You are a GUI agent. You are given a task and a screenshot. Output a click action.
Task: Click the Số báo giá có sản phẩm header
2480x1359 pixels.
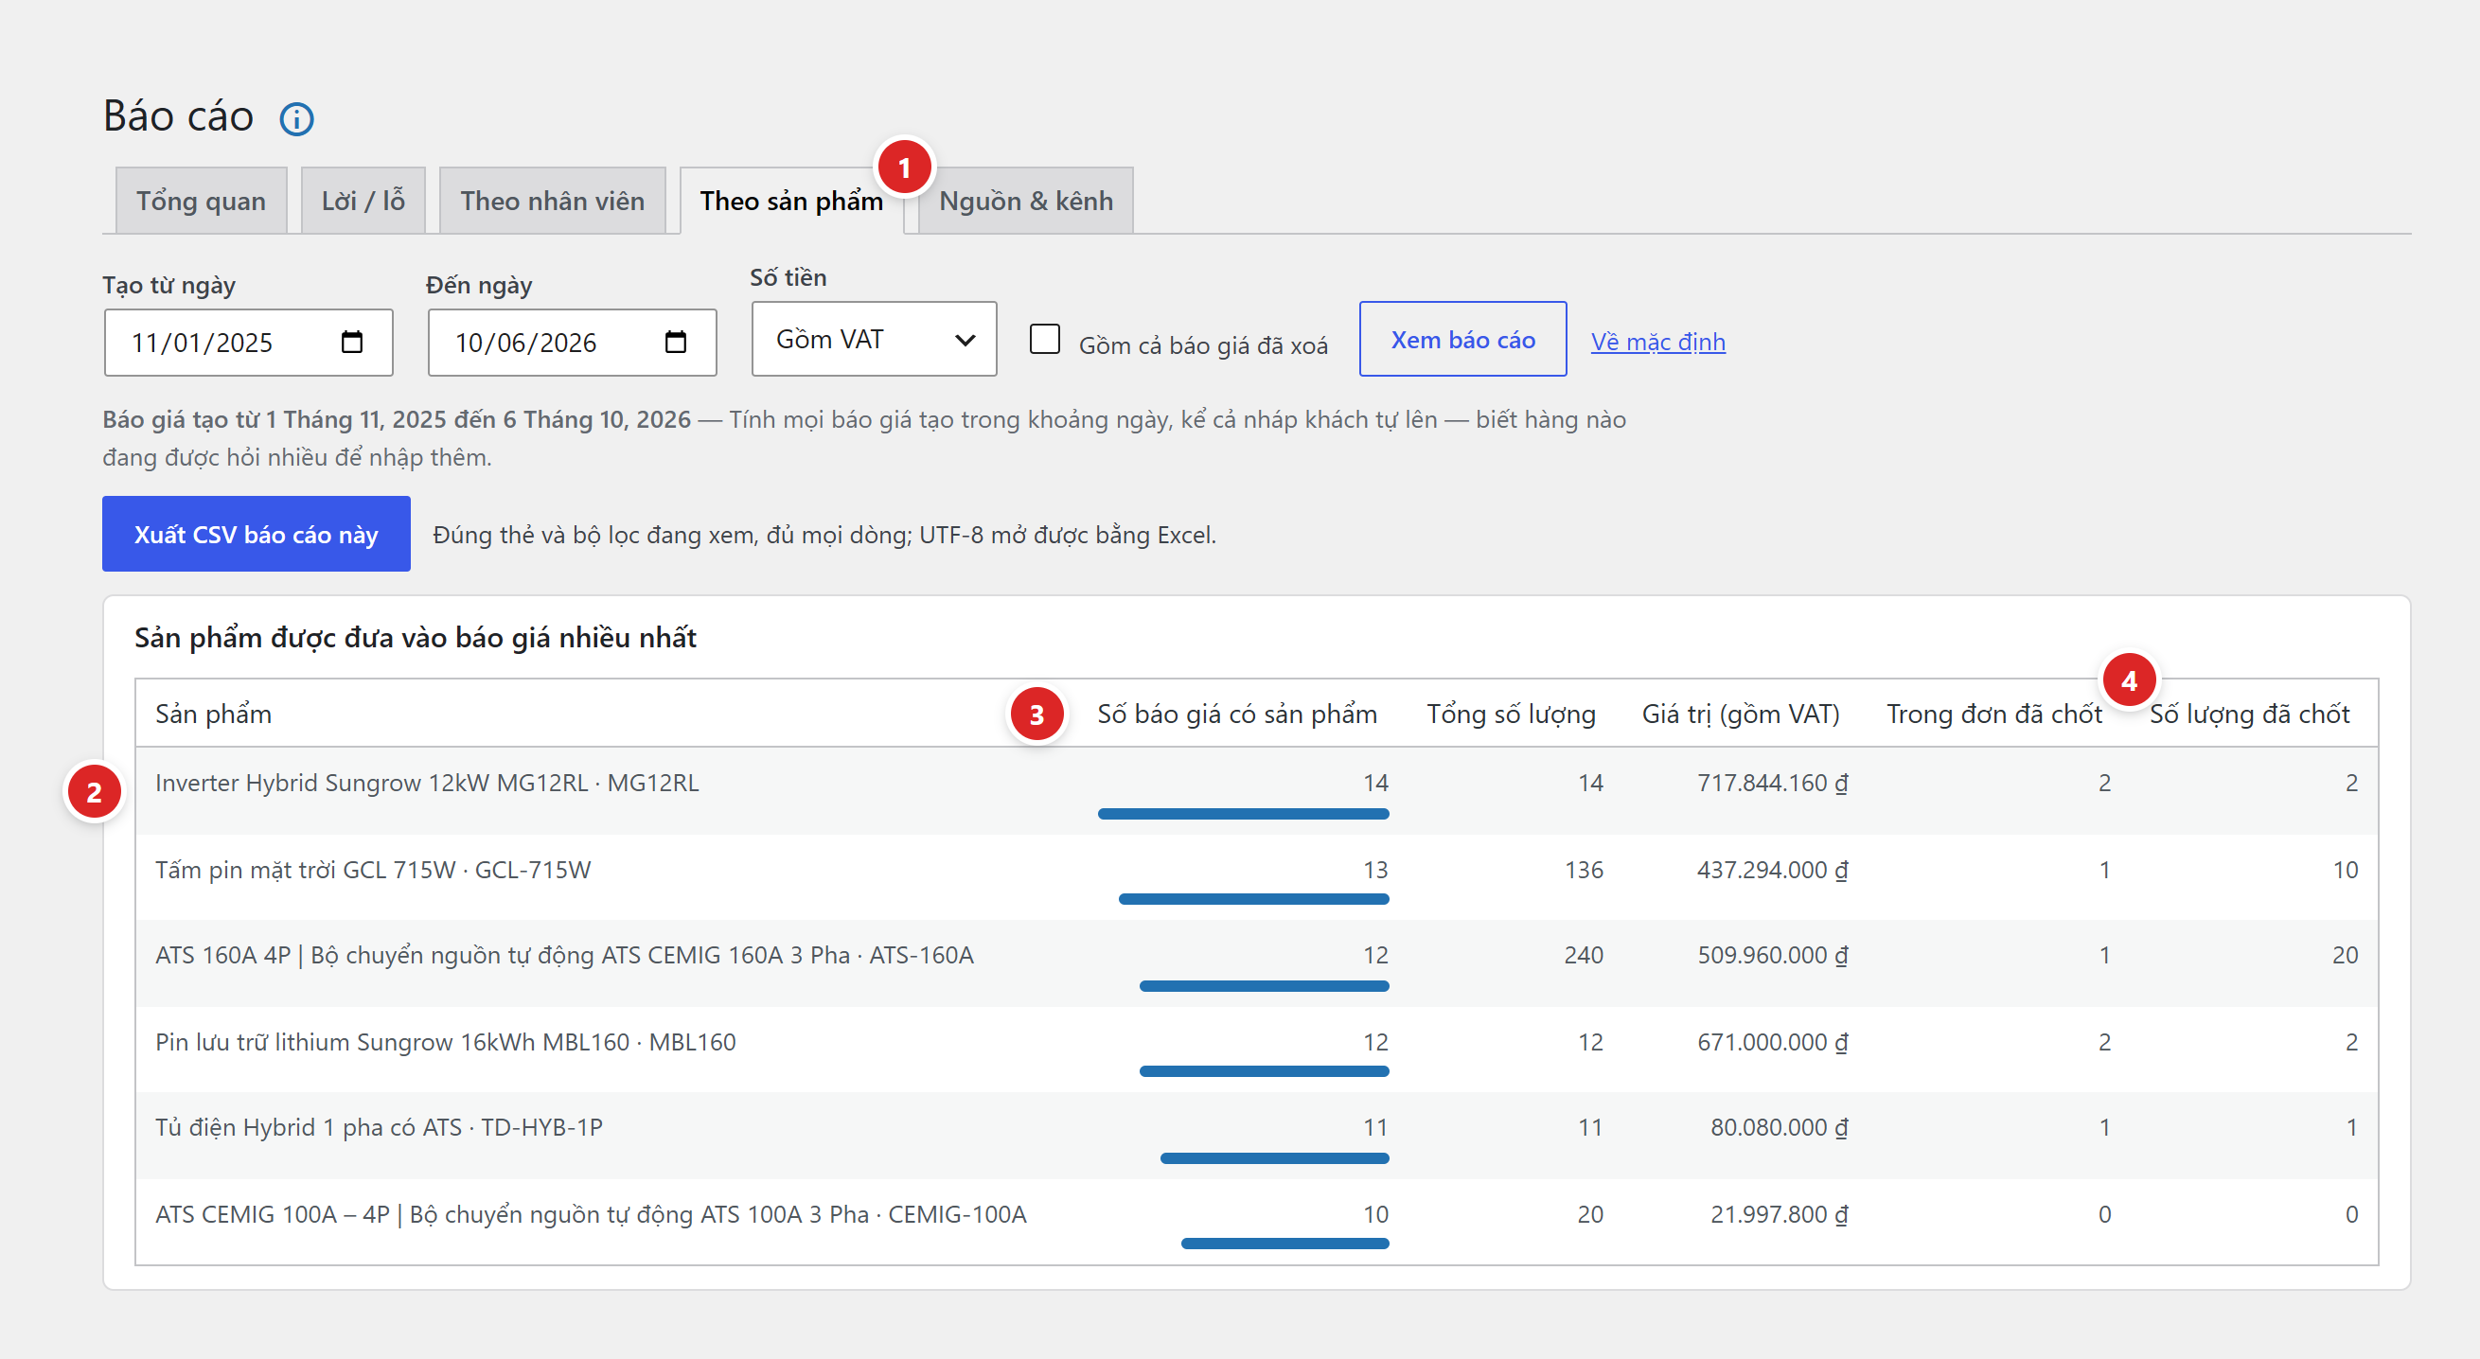1237,715
